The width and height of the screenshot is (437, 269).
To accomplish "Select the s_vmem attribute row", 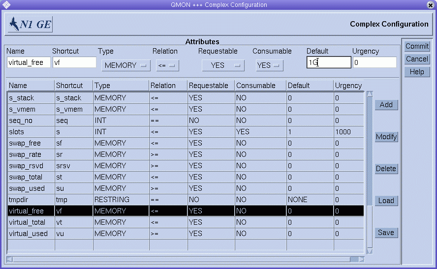I will pos(186,109).
